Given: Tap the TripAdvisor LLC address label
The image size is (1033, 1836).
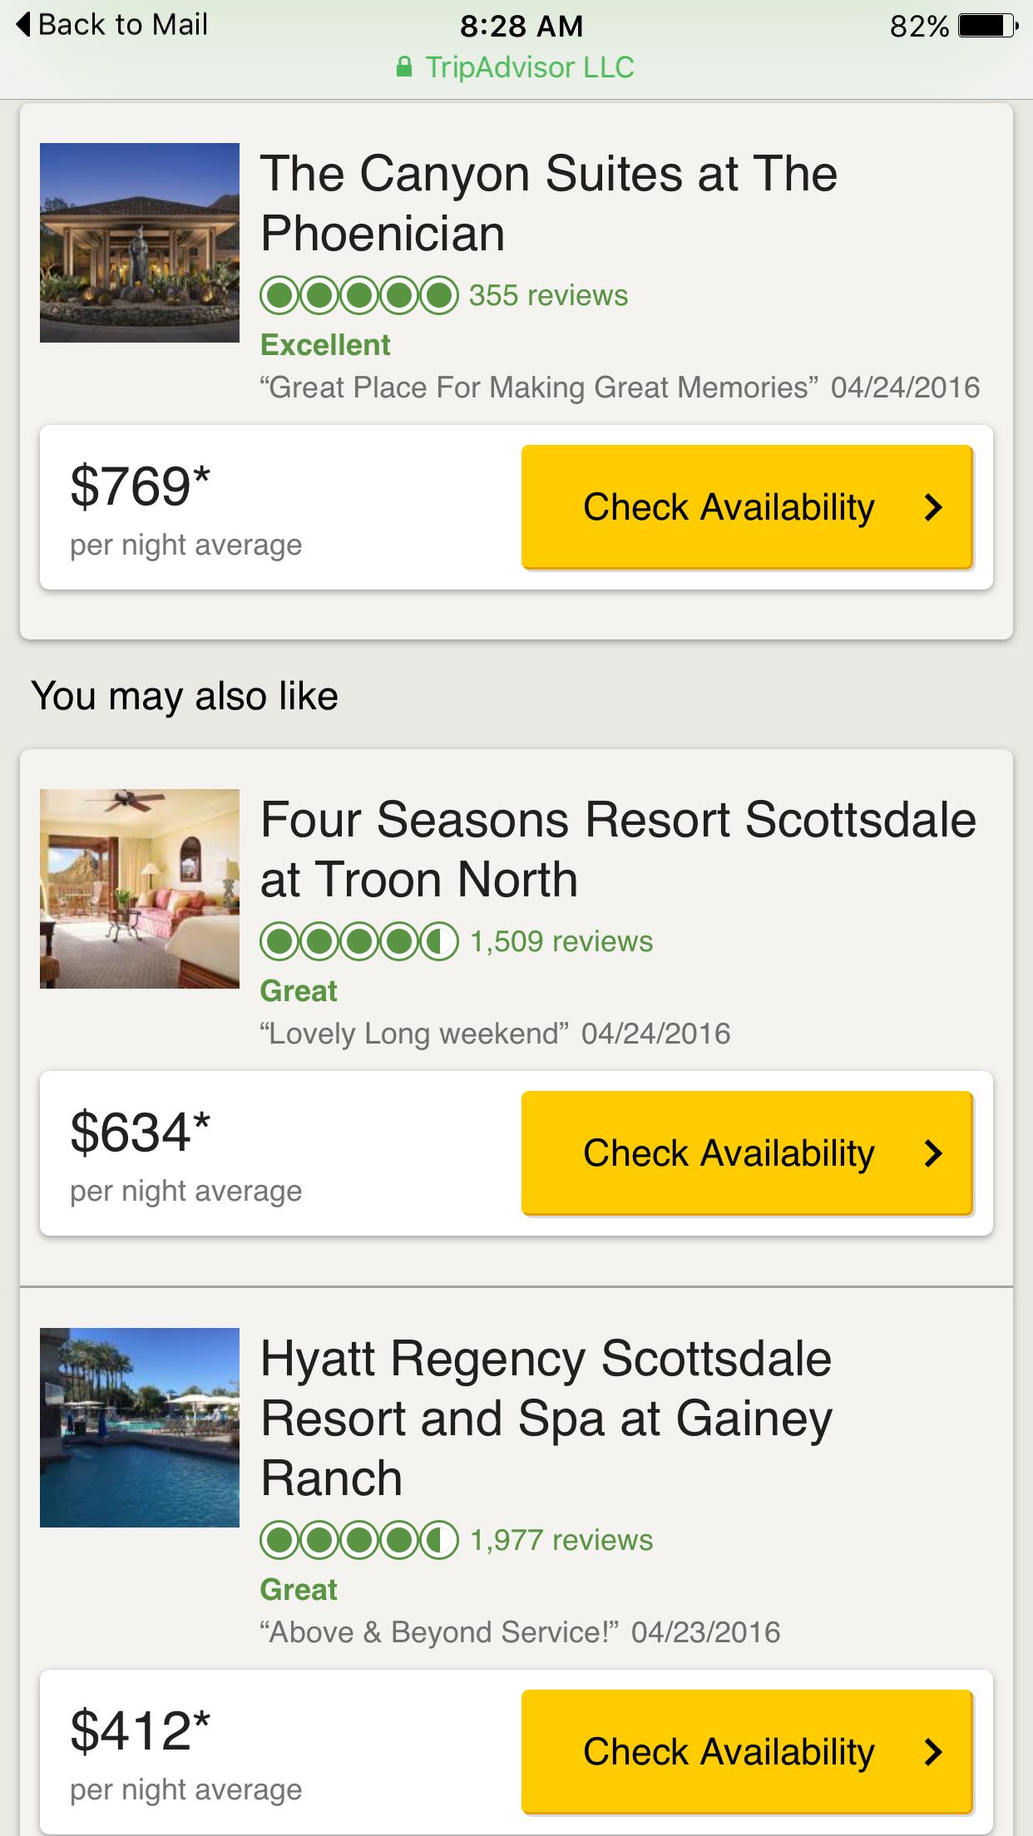Looking at the screenshot, I should (529, 67).
